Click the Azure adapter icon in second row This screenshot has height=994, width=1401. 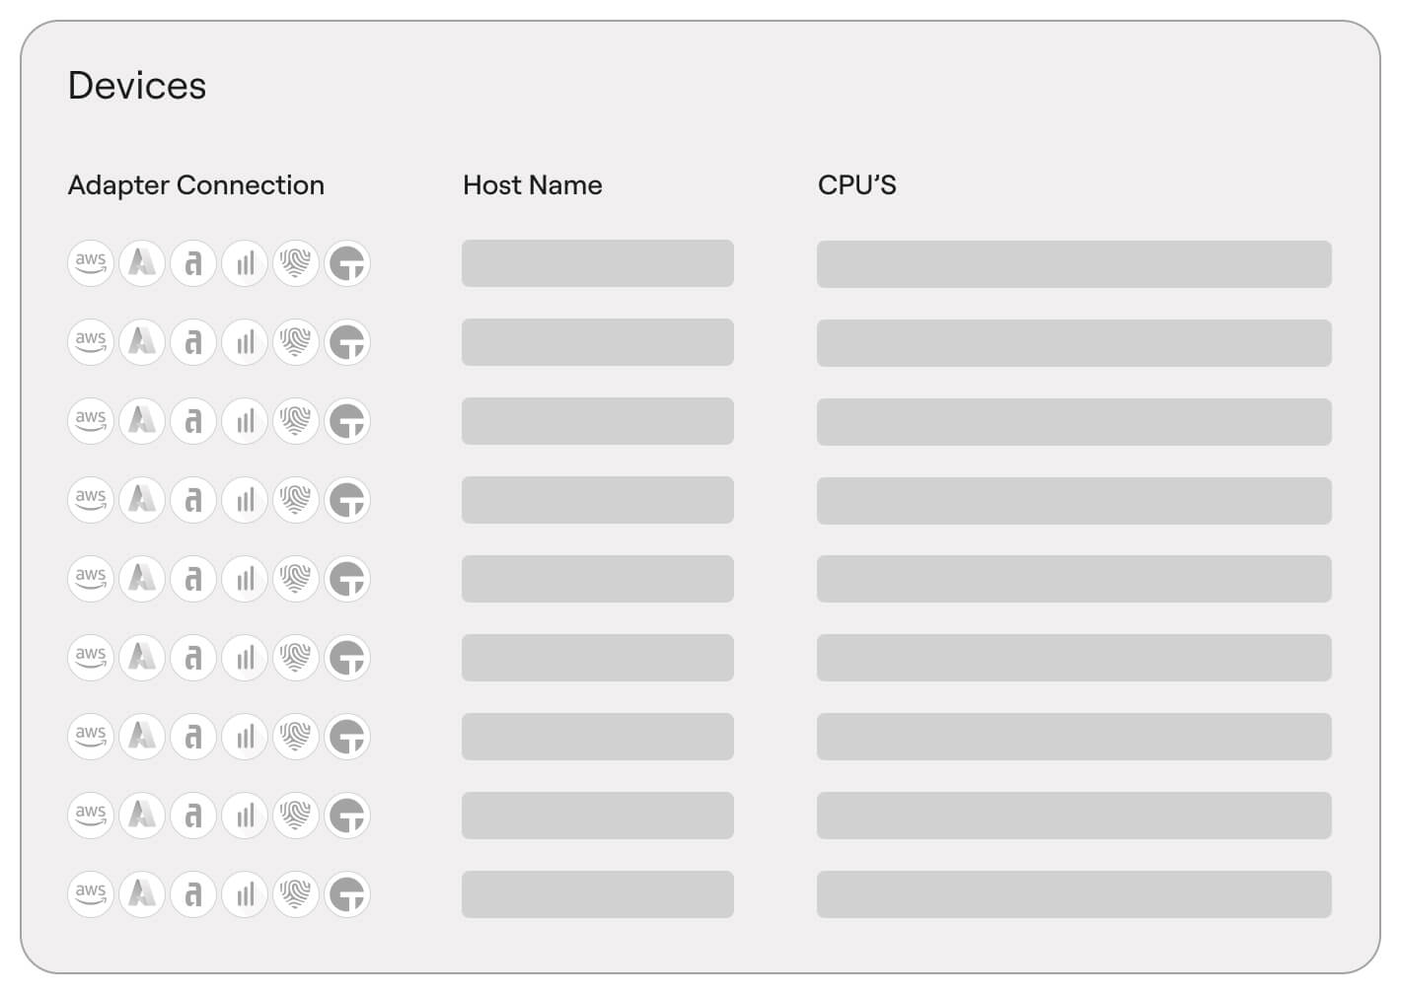point(142,342)
